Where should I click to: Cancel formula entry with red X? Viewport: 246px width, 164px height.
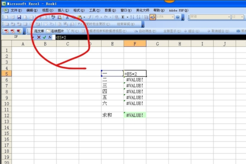tap(39, 37)
